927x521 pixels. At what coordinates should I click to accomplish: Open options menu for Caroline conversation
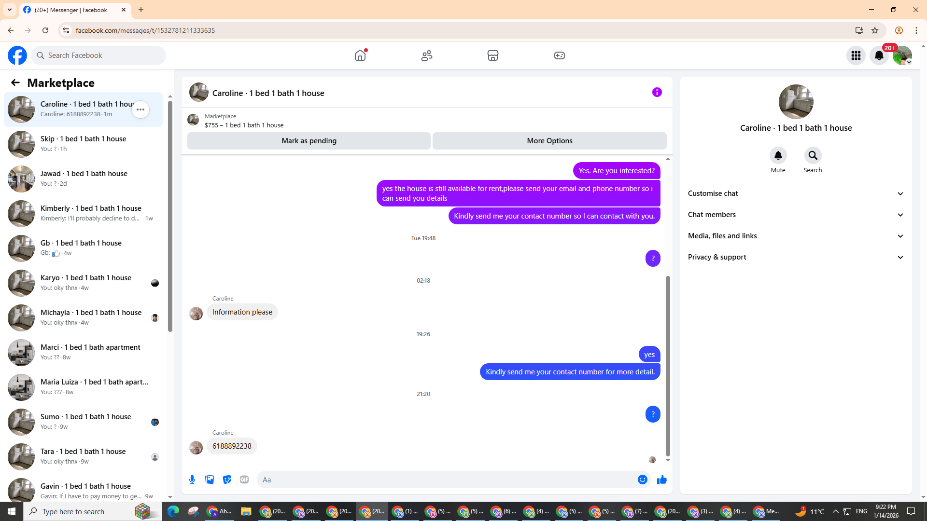pyautogui.click(x=140, y=110)
